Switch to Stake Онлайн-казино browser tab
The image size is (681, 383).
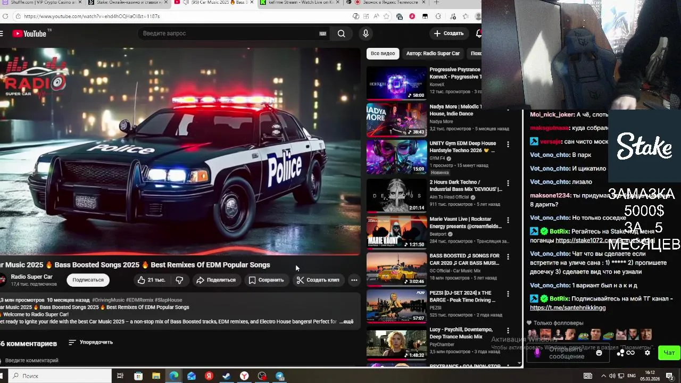coord(128,3)
